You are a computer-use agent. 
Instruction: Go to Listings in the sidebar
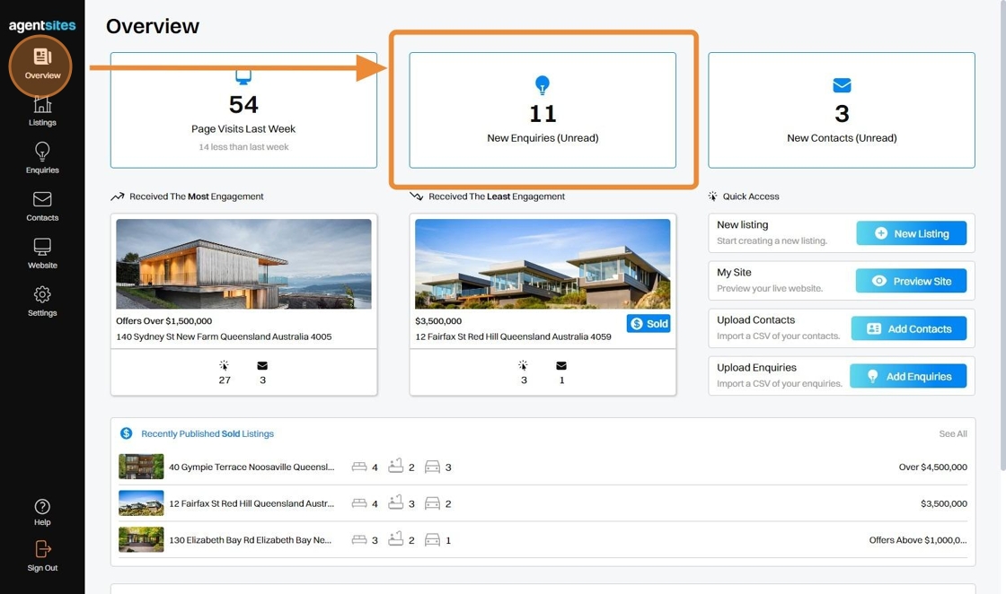pyautogui.click(x=42, y=111)
